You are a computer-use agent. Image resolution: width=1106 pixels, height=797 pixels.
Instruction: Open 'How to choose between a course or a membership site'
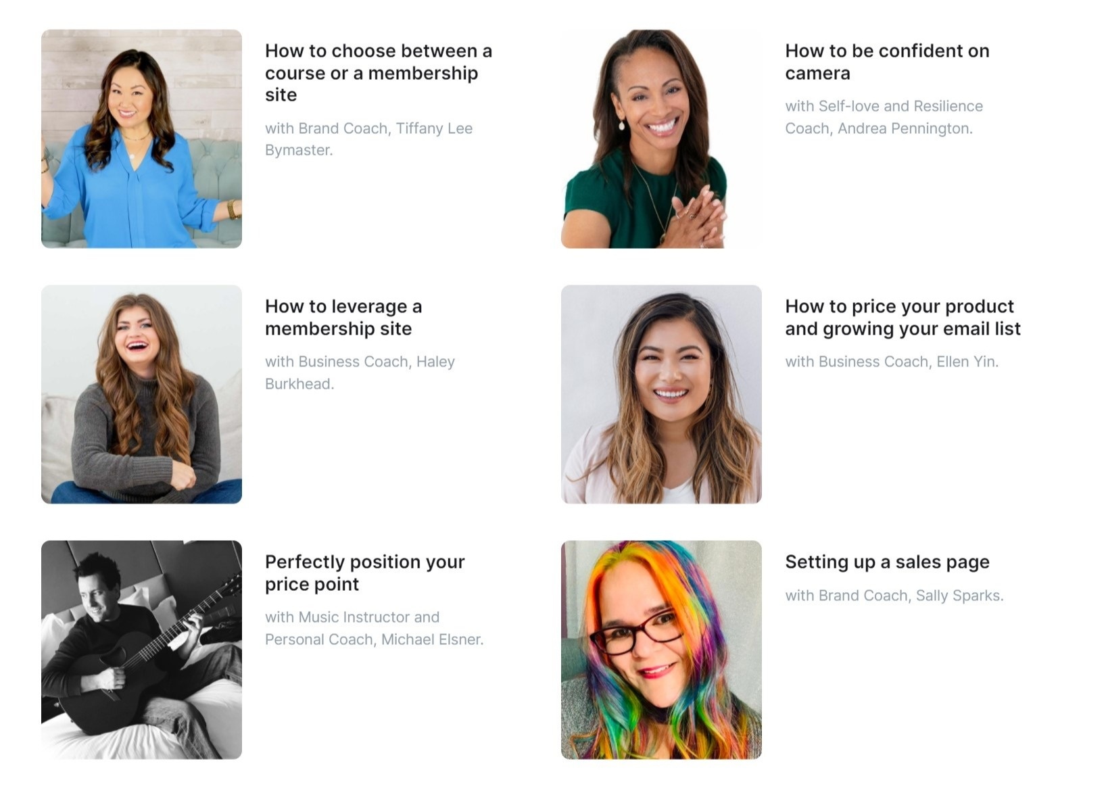379,73
